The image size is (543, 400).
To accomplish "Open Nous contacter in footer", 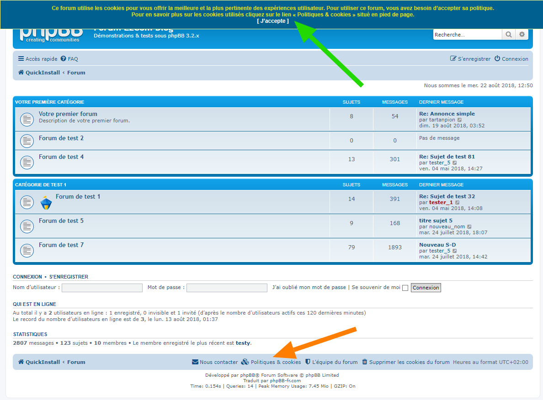I will click(215, 362).
